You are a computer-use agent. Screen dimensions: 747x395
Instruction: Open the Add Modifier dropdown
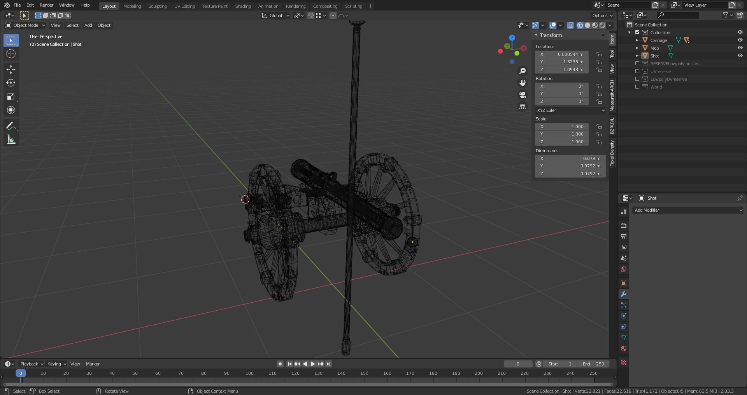(687, 210)
